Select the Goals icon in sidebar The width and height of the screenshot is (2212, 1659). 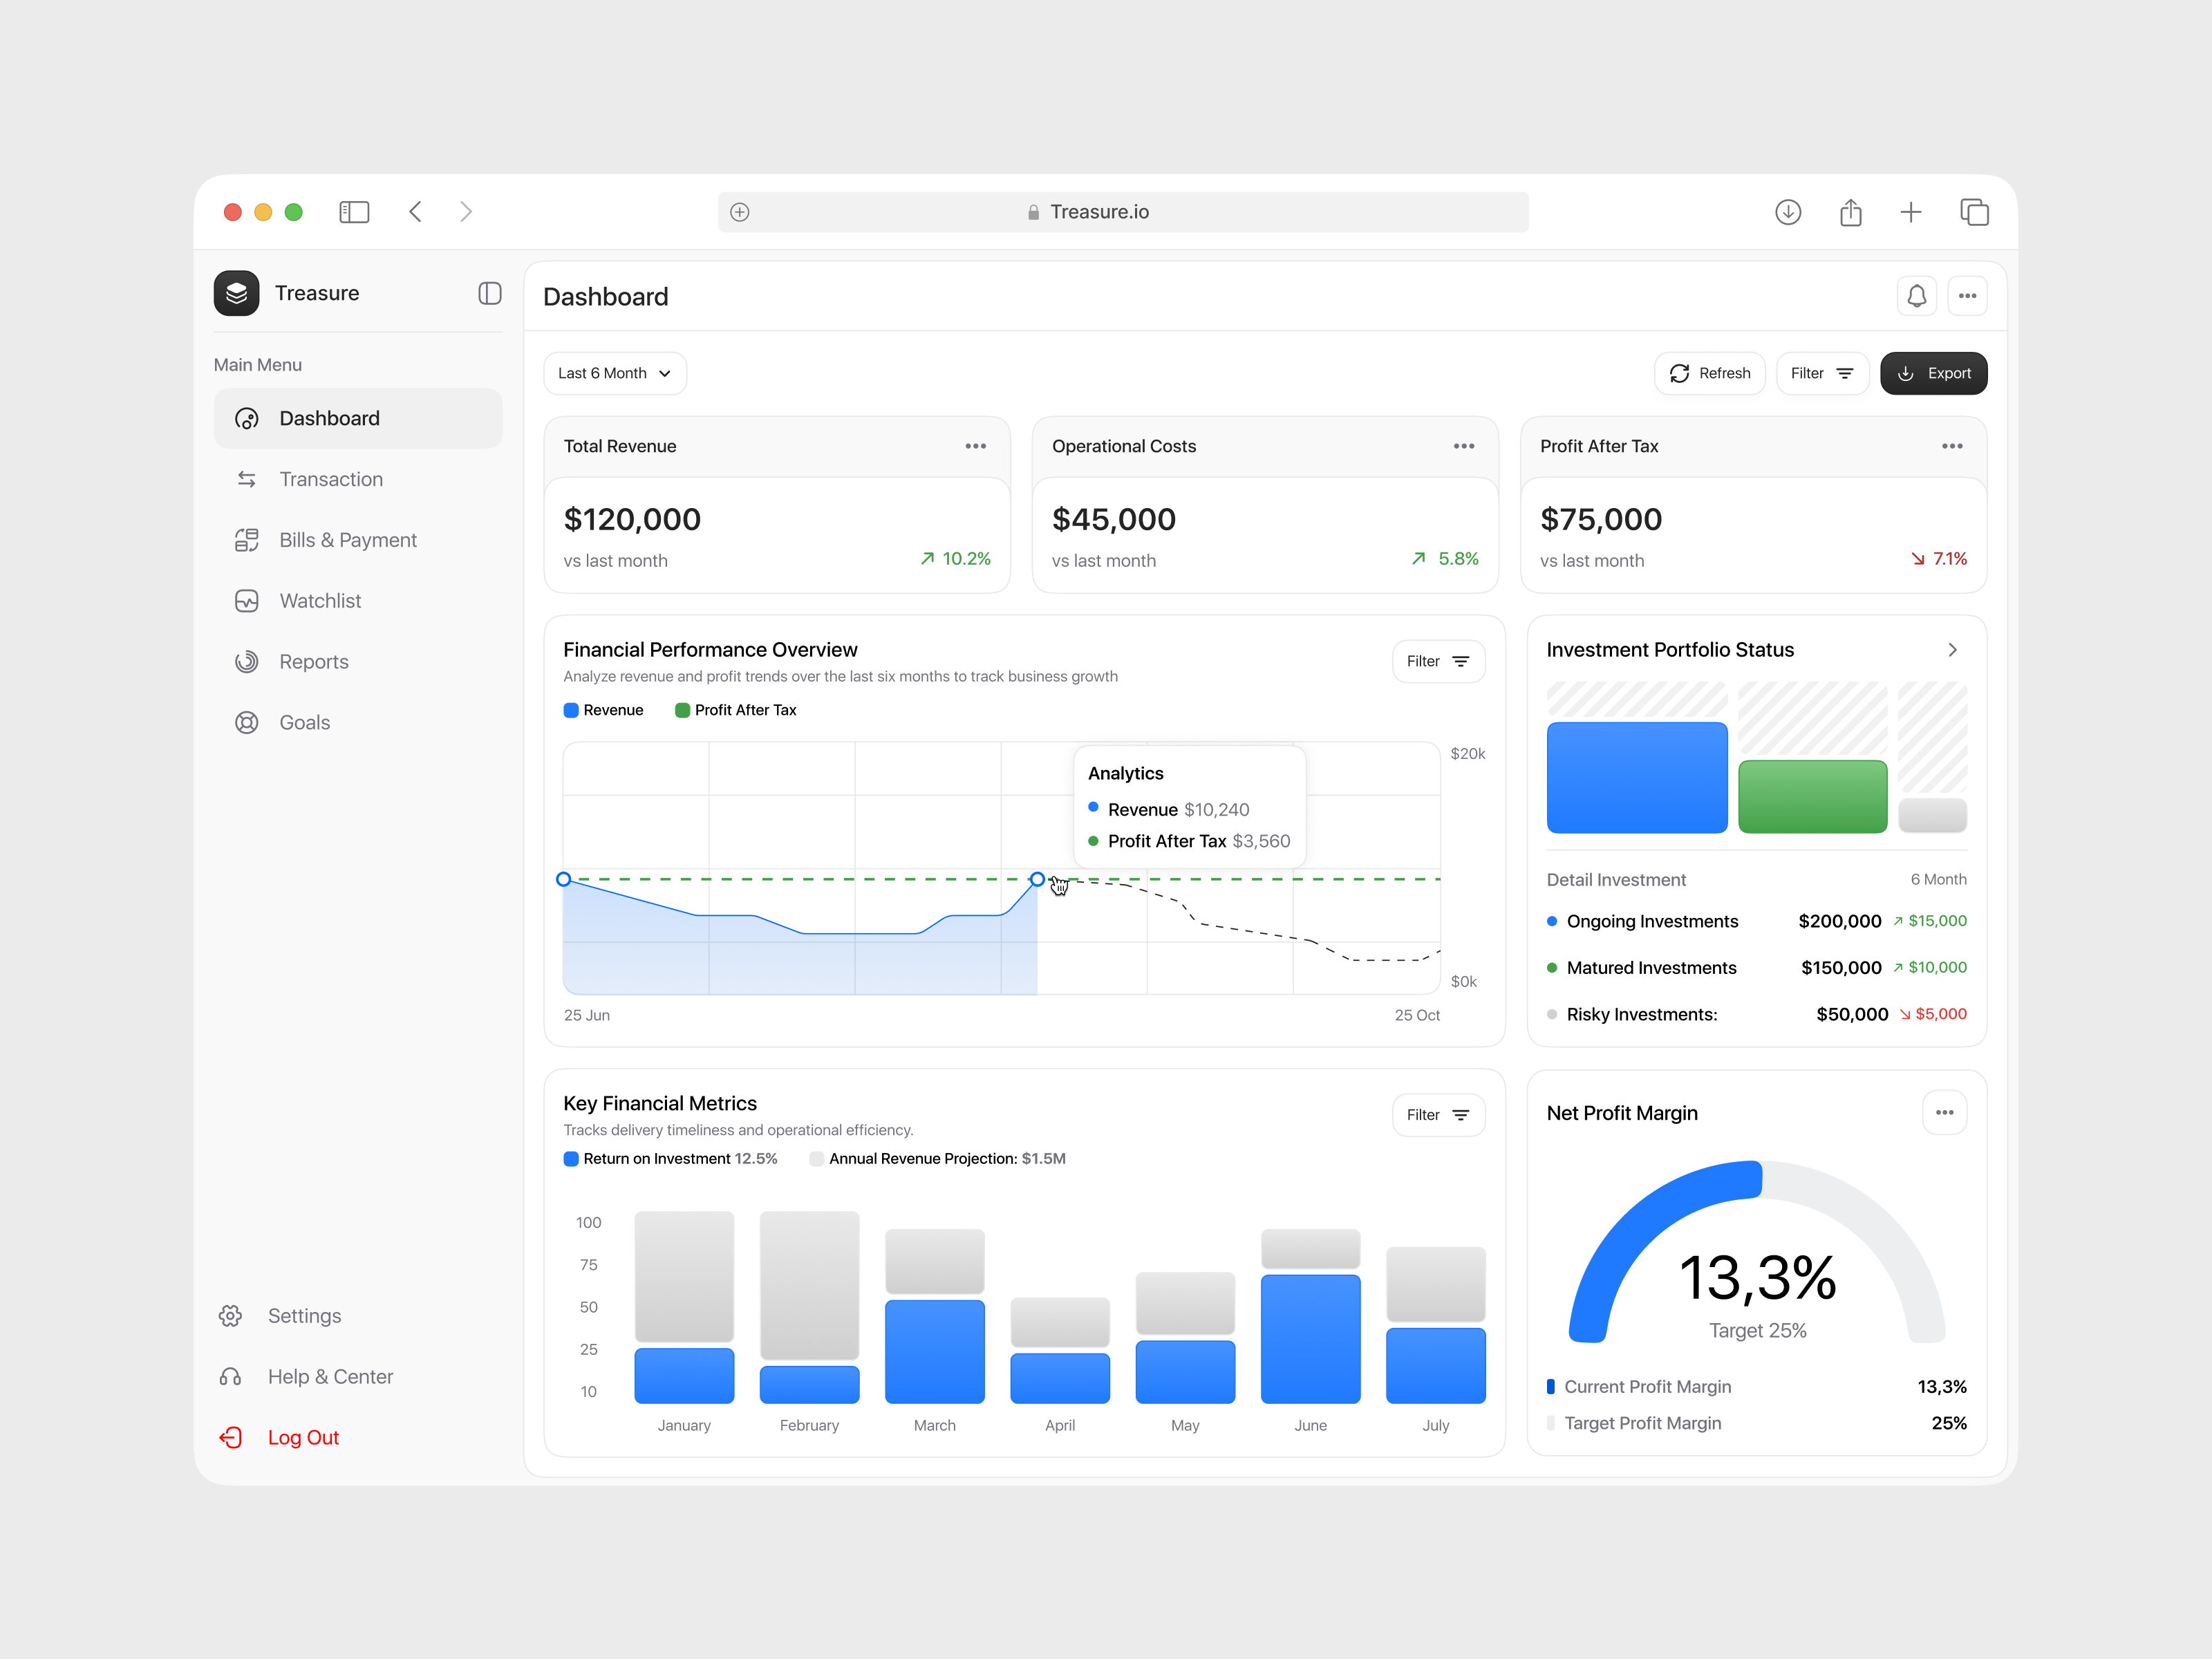click(x=247, y=722)
